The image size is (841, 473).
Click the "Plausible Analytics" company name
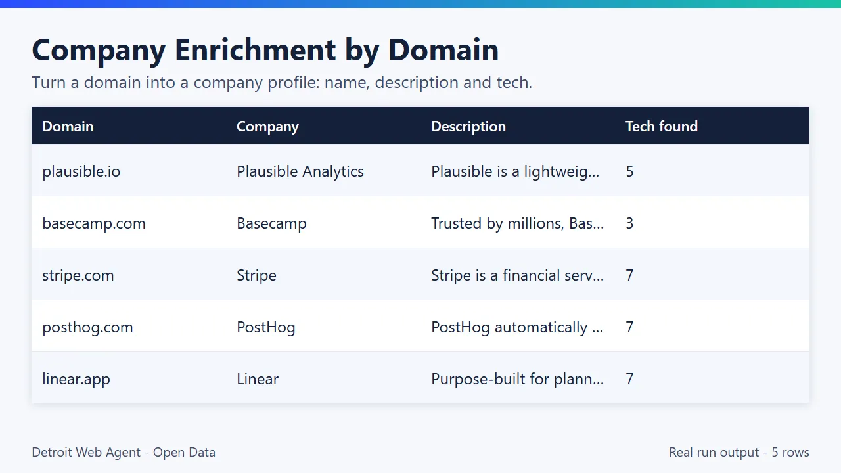pos(300,171)
